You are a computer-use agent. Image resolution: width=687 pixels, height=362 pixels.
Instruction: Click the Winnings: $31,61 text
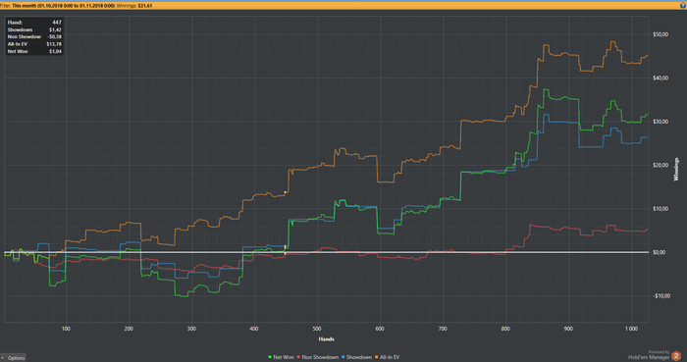pos(134,6)
